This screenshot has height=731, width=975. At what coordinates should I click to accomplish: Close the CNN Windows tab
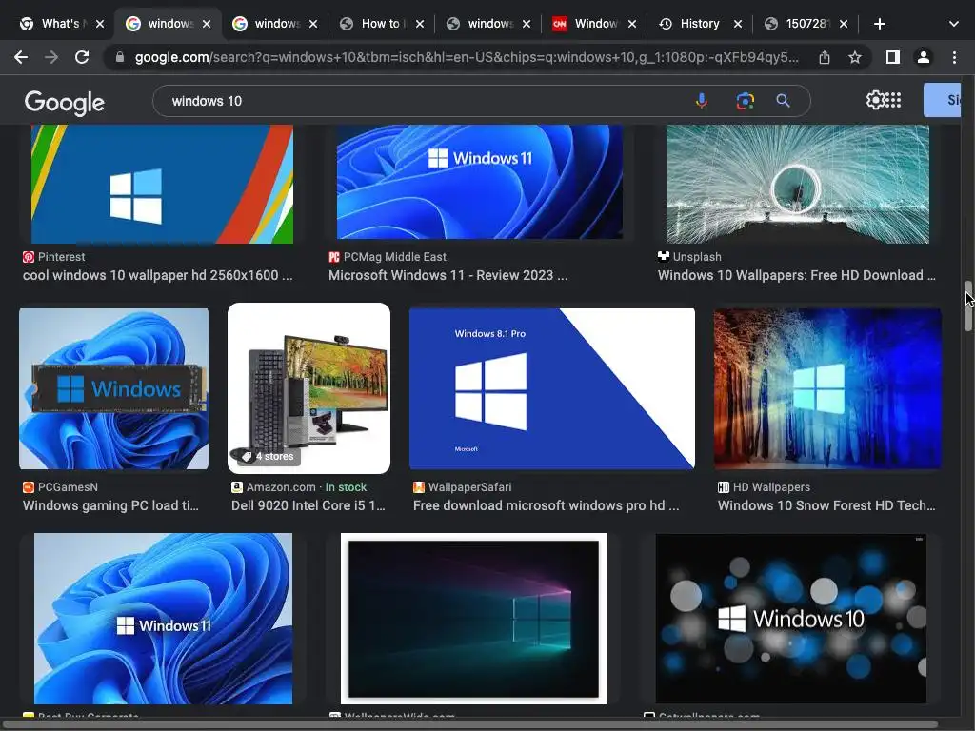(x=632, y=24)
